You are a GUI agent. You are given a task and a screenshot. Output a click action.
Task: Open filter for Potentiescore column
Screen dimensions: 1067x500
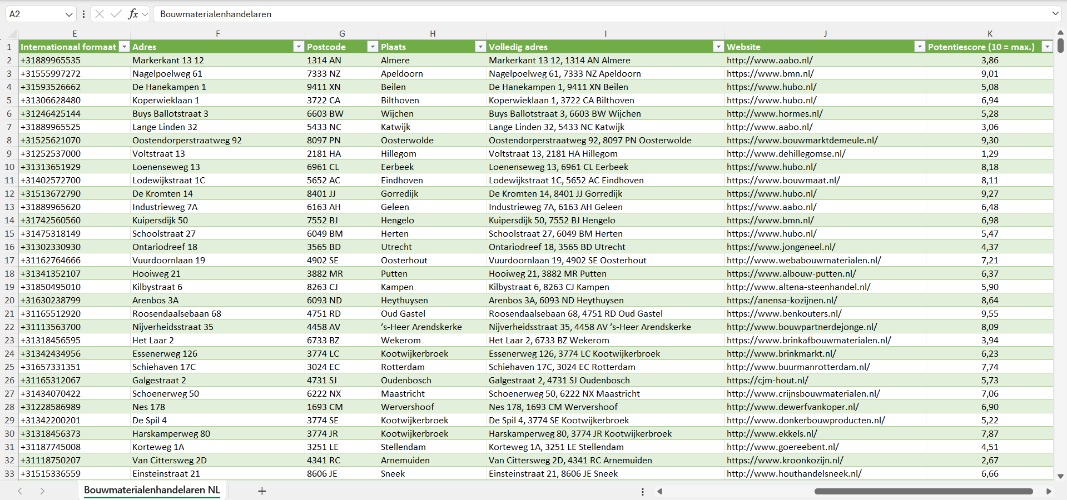[1047, 47]
